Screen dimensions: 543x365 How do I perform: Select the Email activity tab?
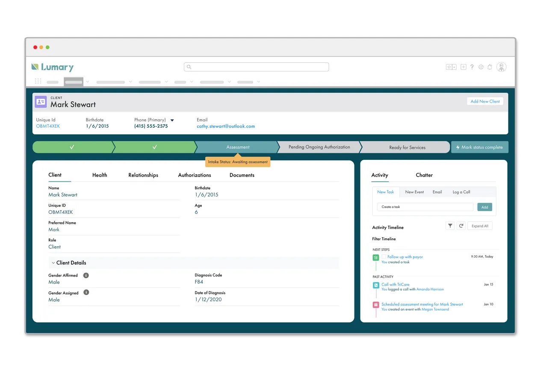coord(437,192)
